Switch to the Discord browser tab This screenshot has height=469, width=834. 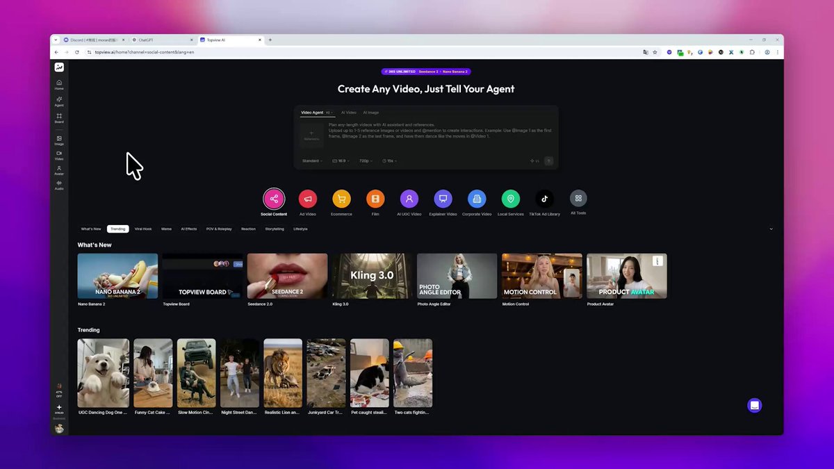coord(94,40)
